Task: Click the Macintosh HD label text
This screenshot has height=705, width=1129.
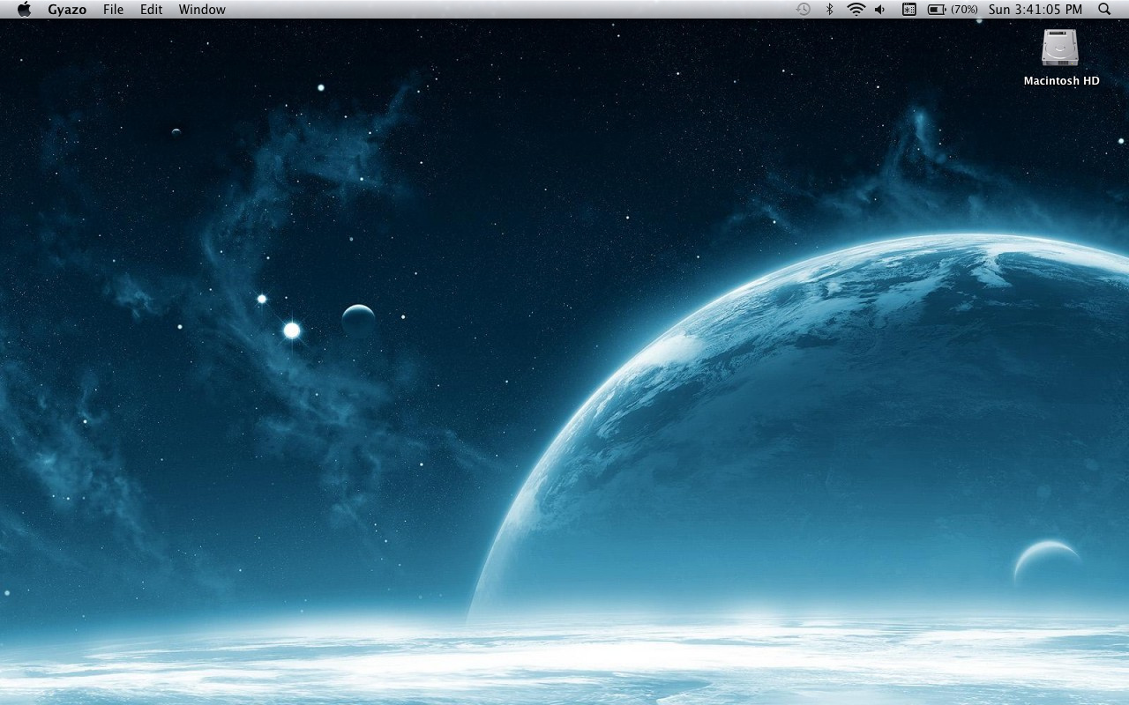Action: [x=1061, y=81]
